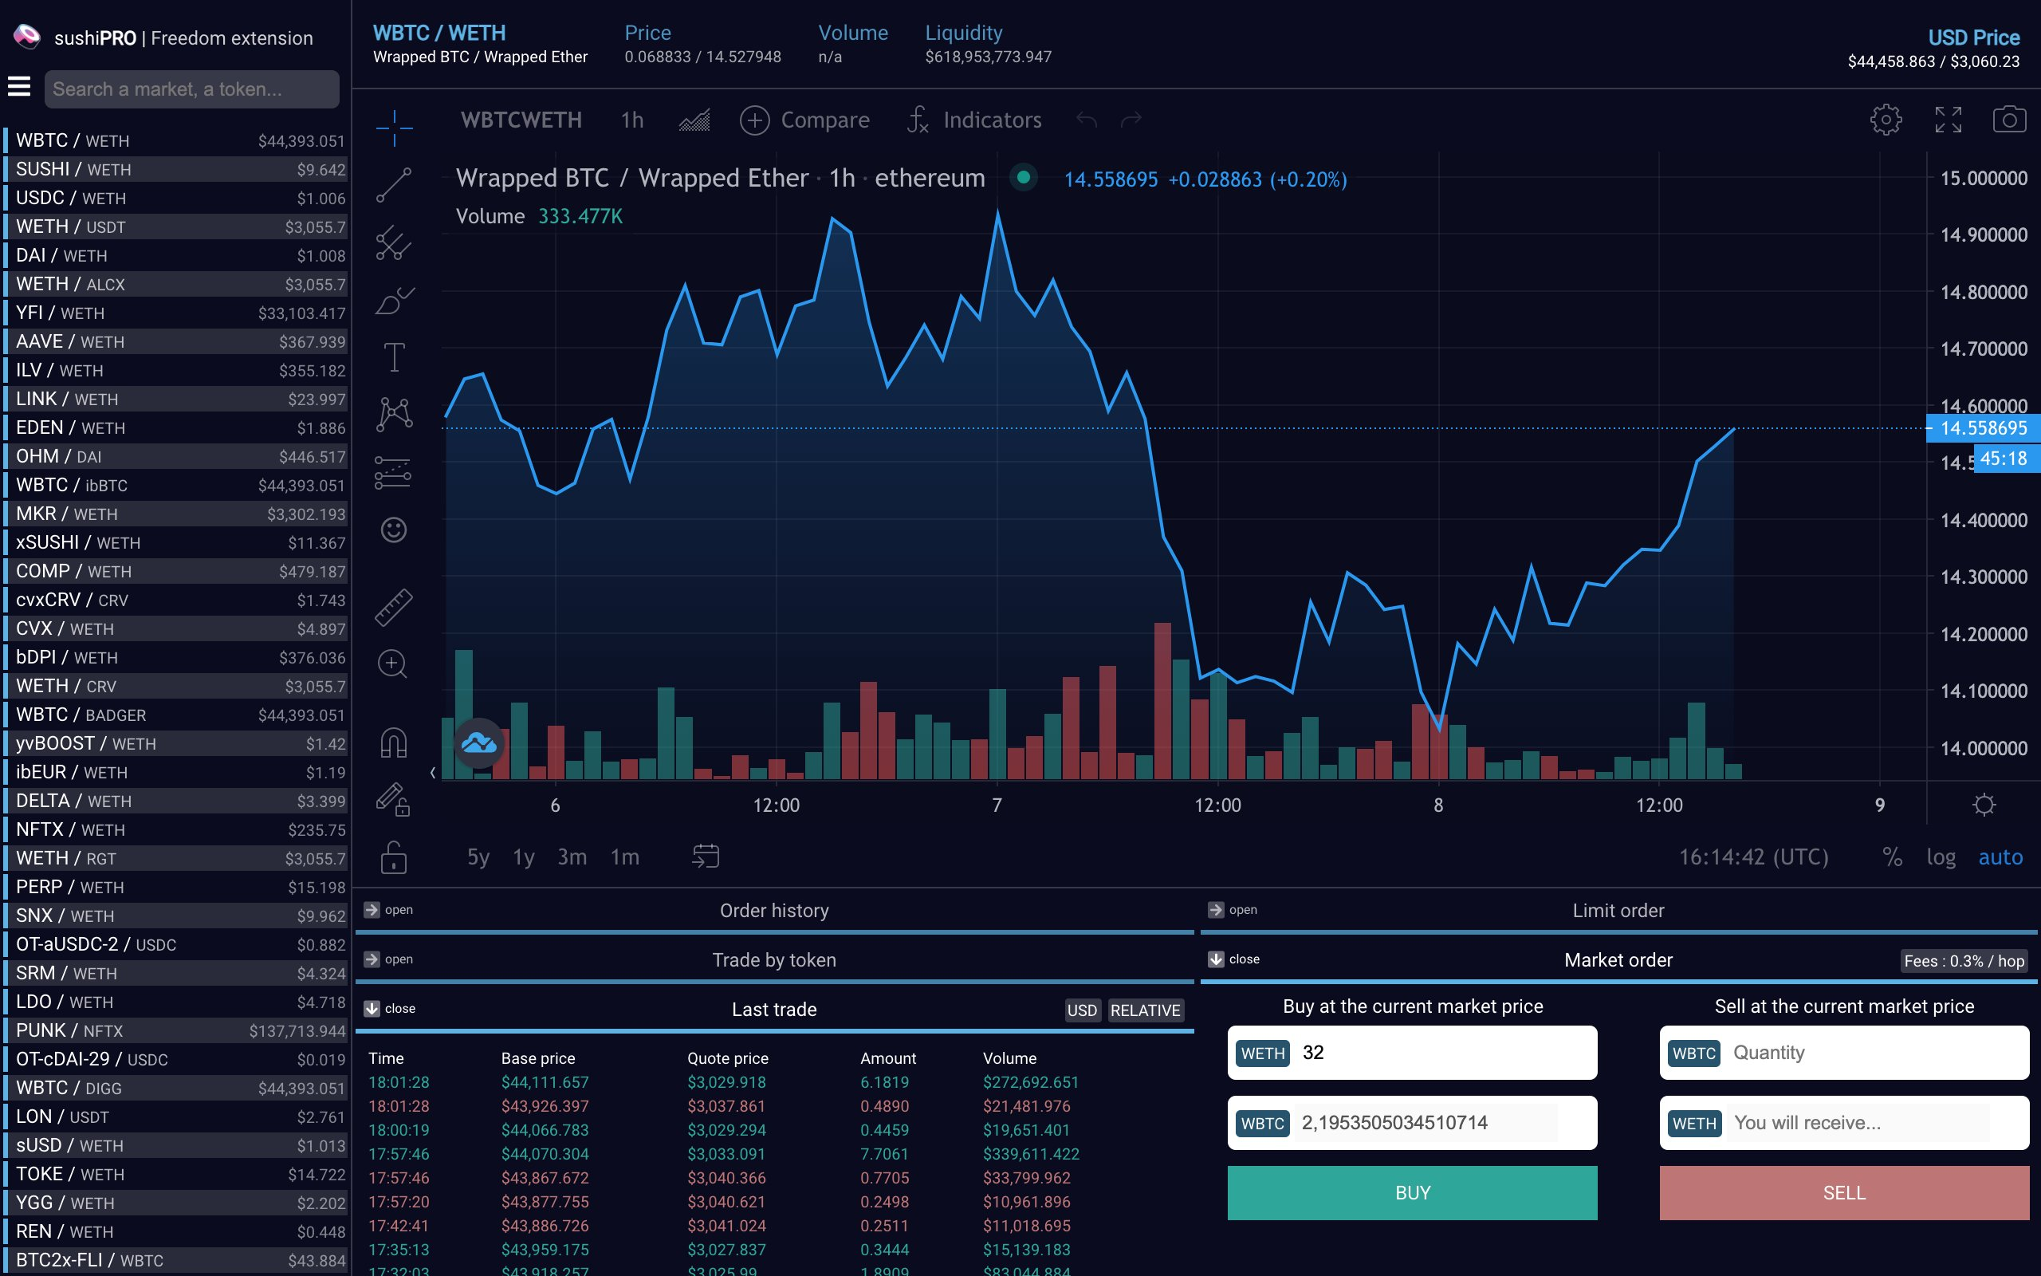Select the brush drawing tool
2041x1276 pixels.
(394, 301)
